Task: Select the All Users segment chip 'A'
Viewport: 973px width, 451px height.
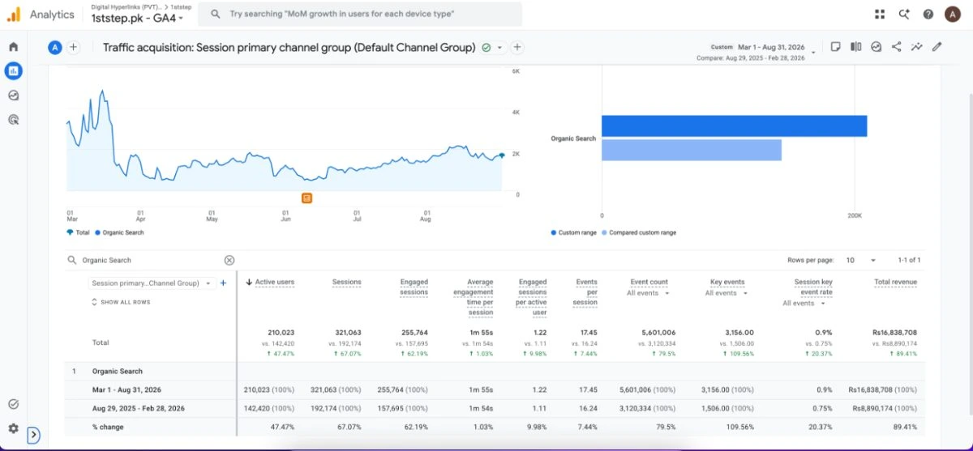Action: tap(55, 47)
